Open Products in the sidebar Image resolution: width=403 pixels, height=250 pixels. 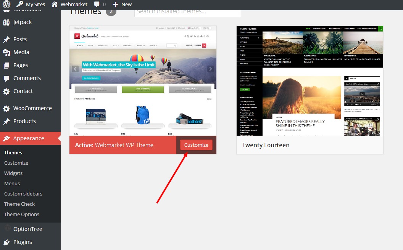[25, 121]
